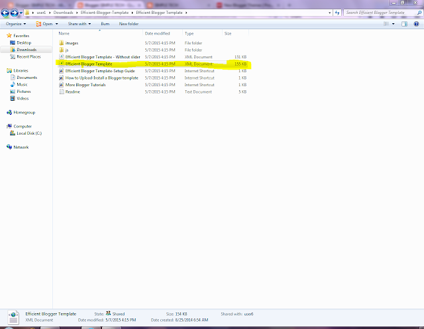Click the change view icon

[x=386, y=24]
